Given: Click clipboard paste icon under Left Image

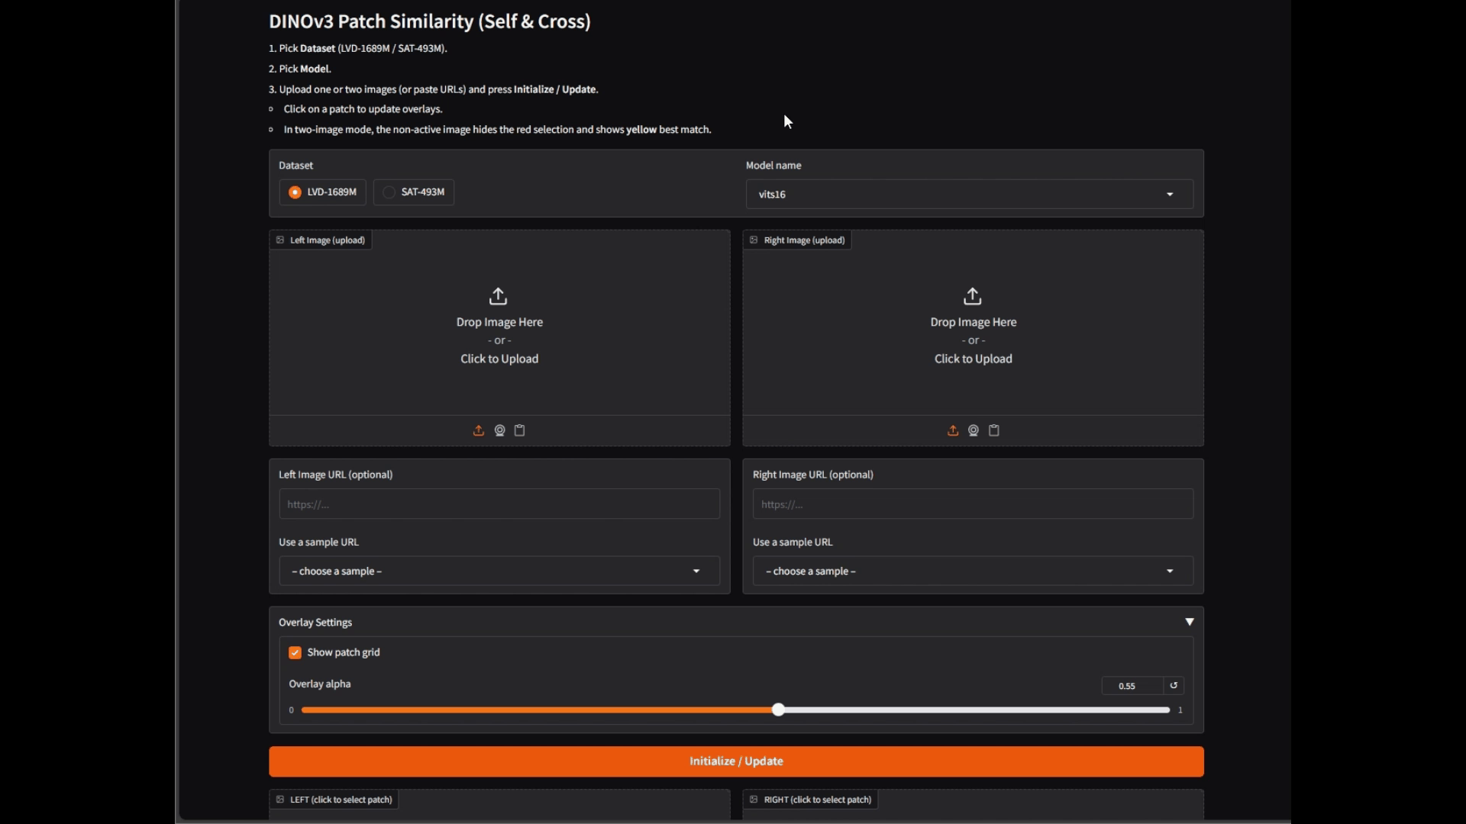Looking at the screenshot, I should (x=520, y=430).
